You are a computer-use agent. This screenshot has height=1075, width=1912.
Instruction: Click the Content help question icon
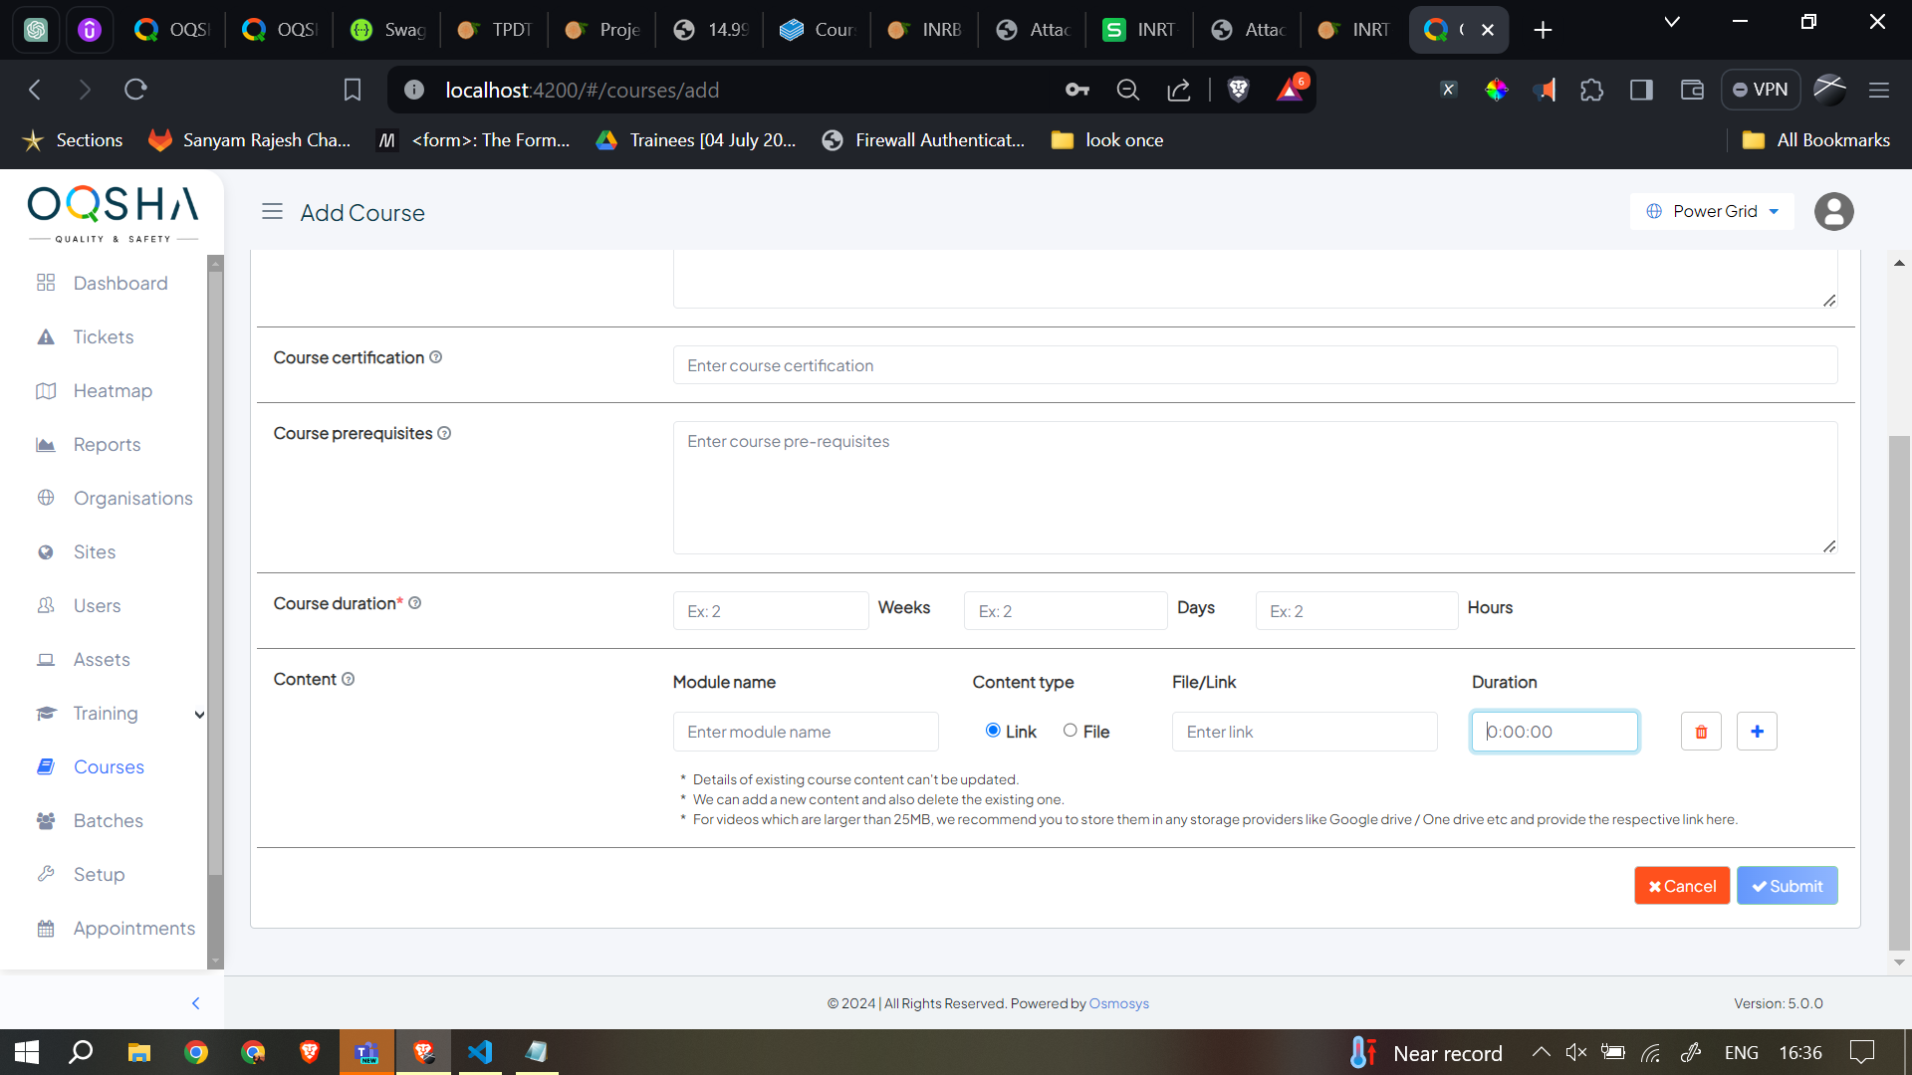349,679
